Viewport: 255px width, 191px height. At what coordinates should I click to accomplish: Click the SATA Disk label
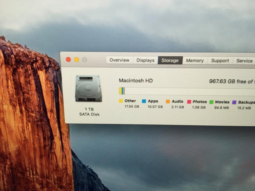[x=90, y=114]
